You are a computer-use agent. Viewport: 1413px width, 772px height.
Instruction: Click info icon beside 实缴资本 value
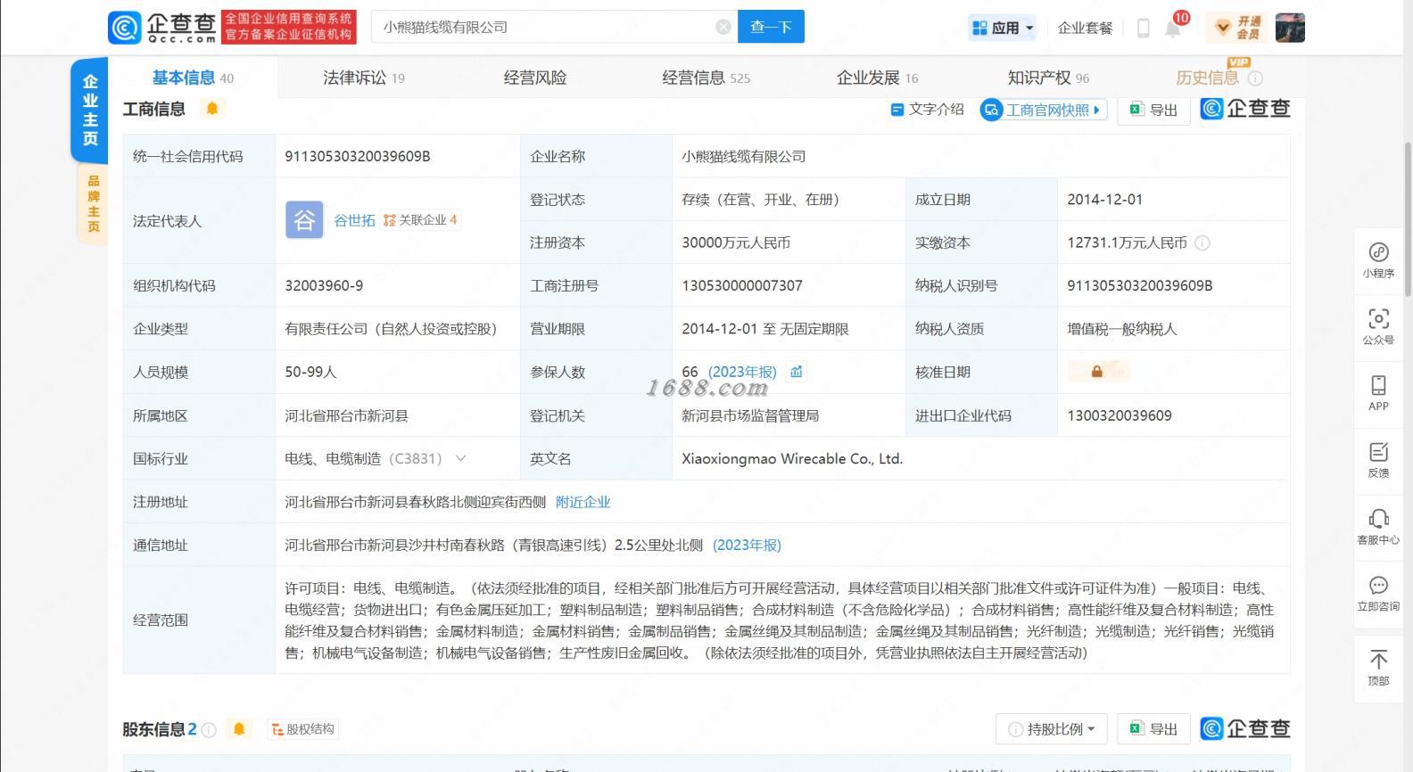(x=1202, y=242)
